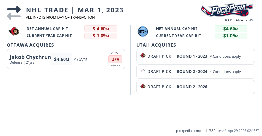Click the Ottawa Senators team logo

pos(14,32)
